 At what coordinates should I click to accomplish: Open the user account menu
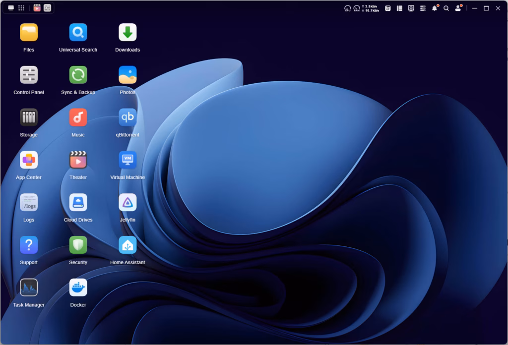[x=458, y=8]
